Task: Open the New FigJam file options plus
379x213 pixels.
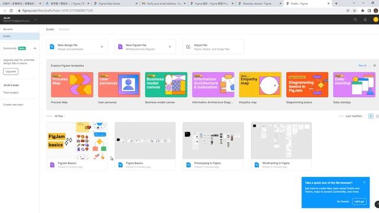Action: click(170, 47)
